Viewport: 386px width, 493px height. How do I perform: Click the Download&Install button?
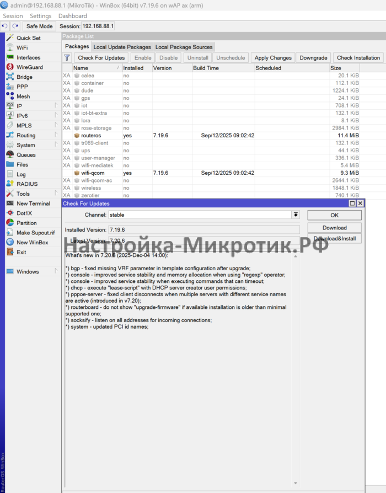click(335, 238)
